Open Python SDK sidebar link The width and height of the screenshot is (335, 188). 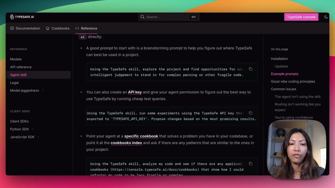20,129
